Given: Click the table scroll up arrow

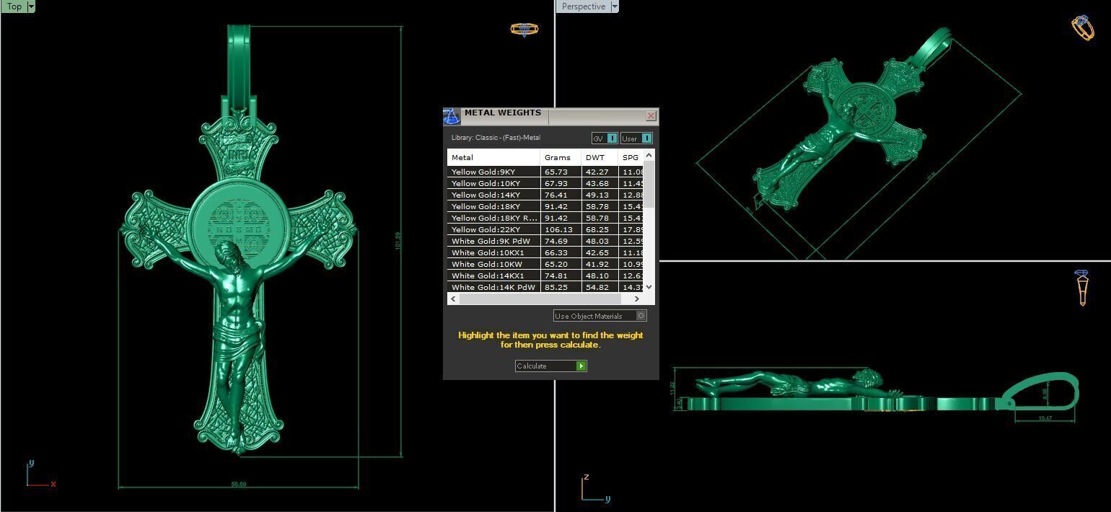Looking at the screenshot, I should (x=649, y=155).
